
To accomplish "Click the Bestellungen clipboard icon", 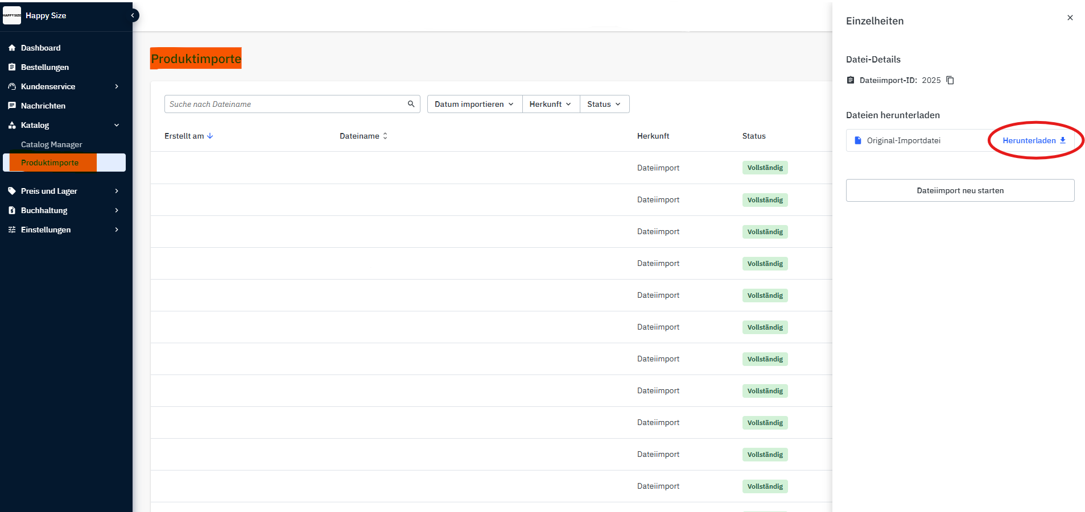I will tap(12, 67).
